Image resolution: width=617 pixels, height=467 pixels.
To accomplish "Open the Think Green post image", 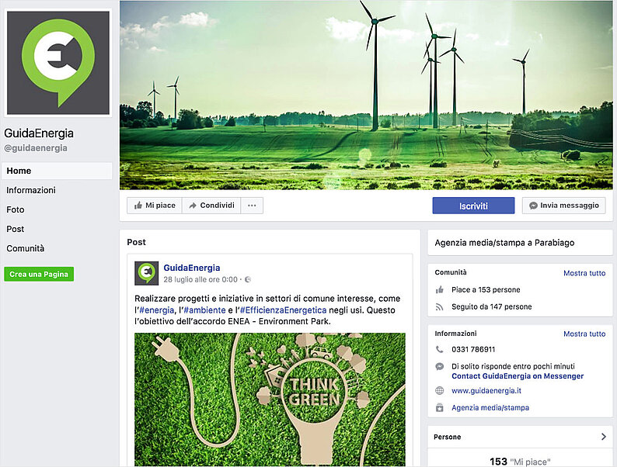I will (x=270, y=400).
